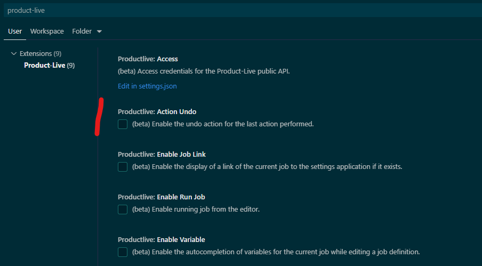Click the Productlive: Access setting title
The image size is (482, 266).
(148, 59)
